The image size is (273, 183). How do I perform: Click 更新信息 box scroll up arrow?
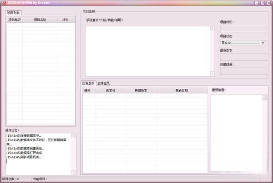tap(265, 97)
